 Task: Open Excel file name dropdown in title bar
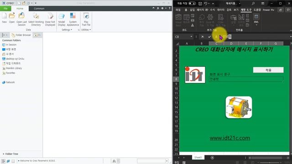(240, 4)
